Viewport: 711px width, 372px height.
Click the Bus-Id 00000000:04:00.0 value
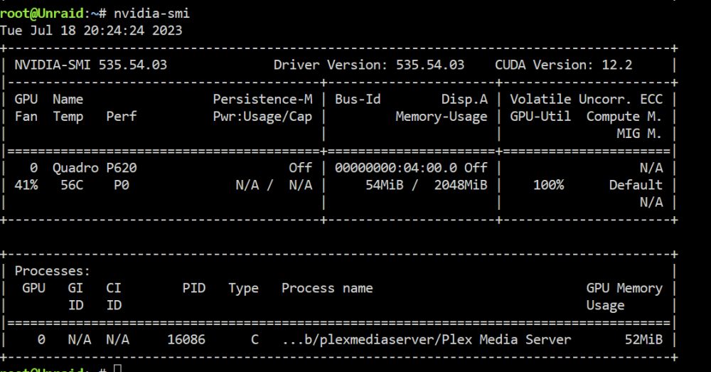[396, 168]
